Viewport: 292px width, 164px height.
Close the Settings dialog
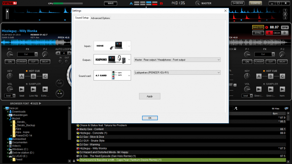(225, 11)
